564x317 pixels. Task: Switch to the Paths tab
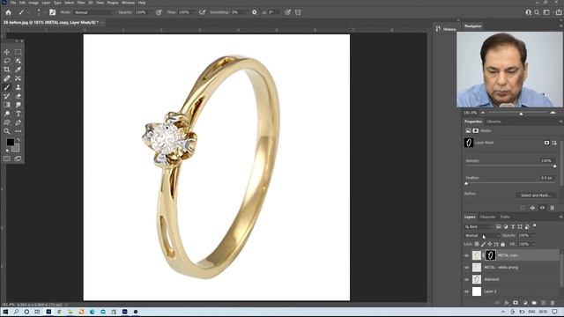click(505, 217)
